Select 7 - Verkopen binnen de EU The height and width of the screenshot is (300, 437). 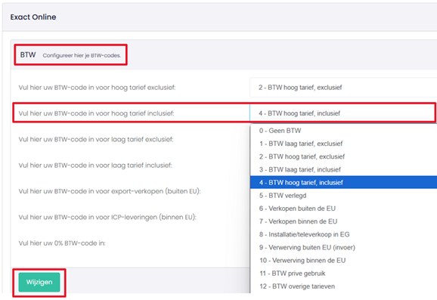pyautogui.click(x=344, y=221)
